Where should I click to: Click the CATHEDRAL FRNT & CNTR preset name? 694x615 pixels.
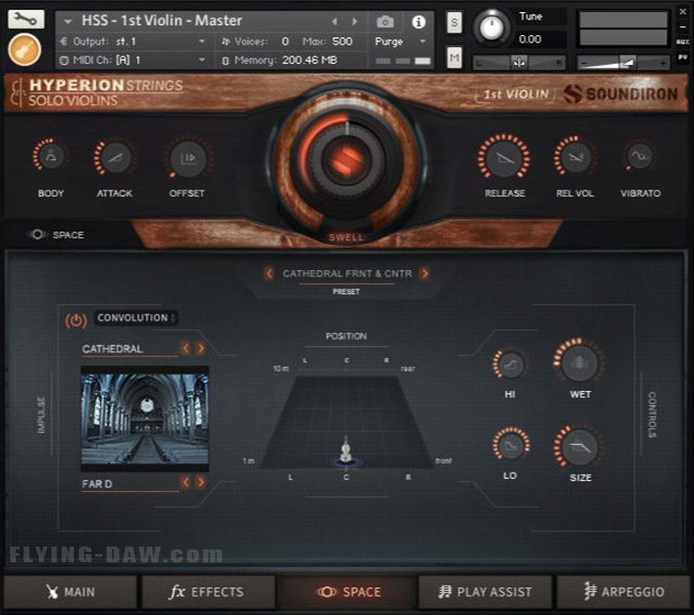point(347,274)
